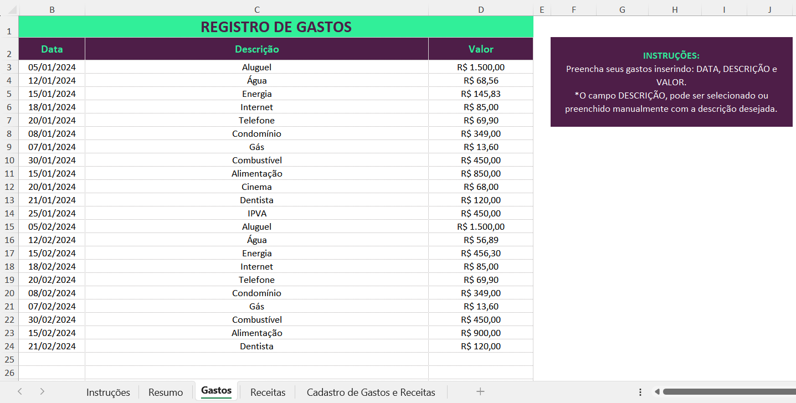Click the R$ 900,00 value cell
The height and width of the screenshot is (403, 796).
[481, 333]
